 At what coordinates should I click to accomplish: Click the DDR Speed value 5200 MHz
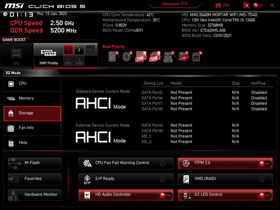click(x=64, y=30)
